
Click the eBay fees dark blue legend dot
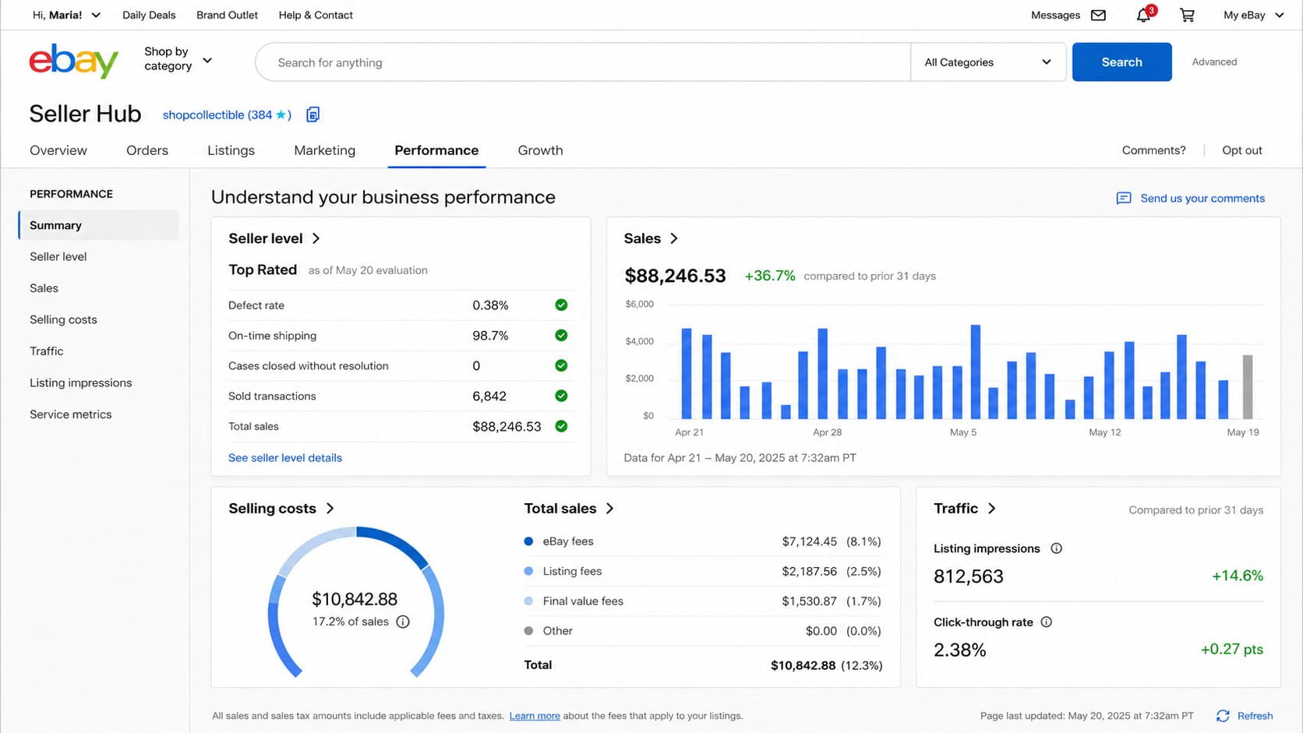528,541
